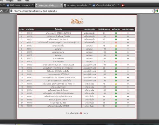Expand the address bar history dropdown

152,11
